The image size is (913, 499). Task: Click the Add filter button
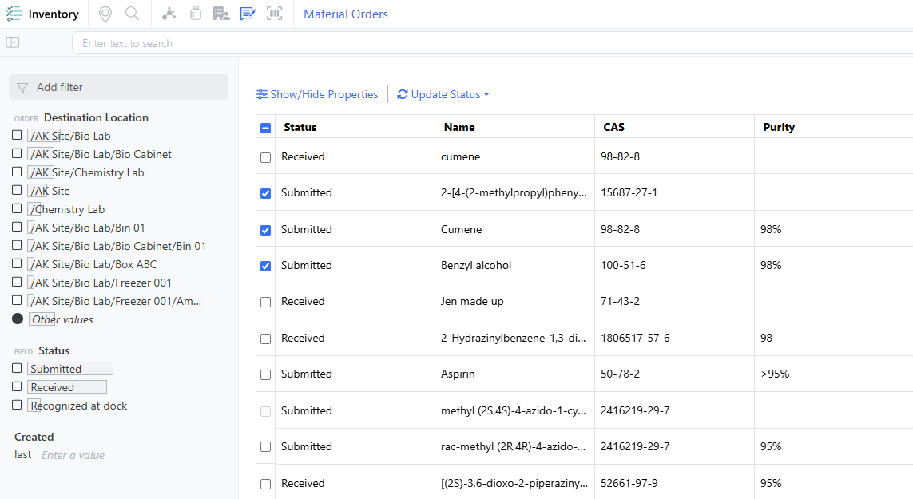119,87
